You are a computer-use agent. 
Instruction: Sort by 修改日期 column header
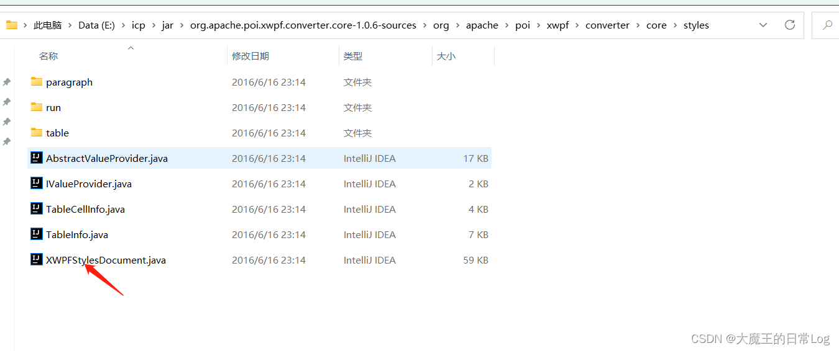250,56
